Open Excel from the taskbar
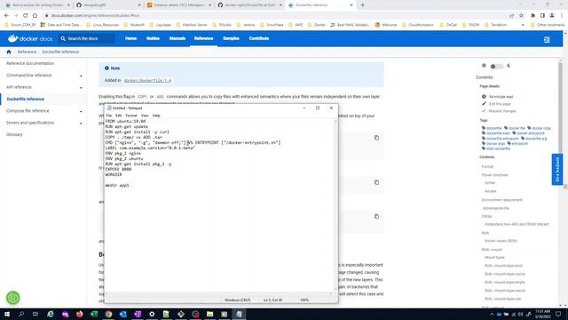This screenshot has width=568, height=320. (94, 314)
